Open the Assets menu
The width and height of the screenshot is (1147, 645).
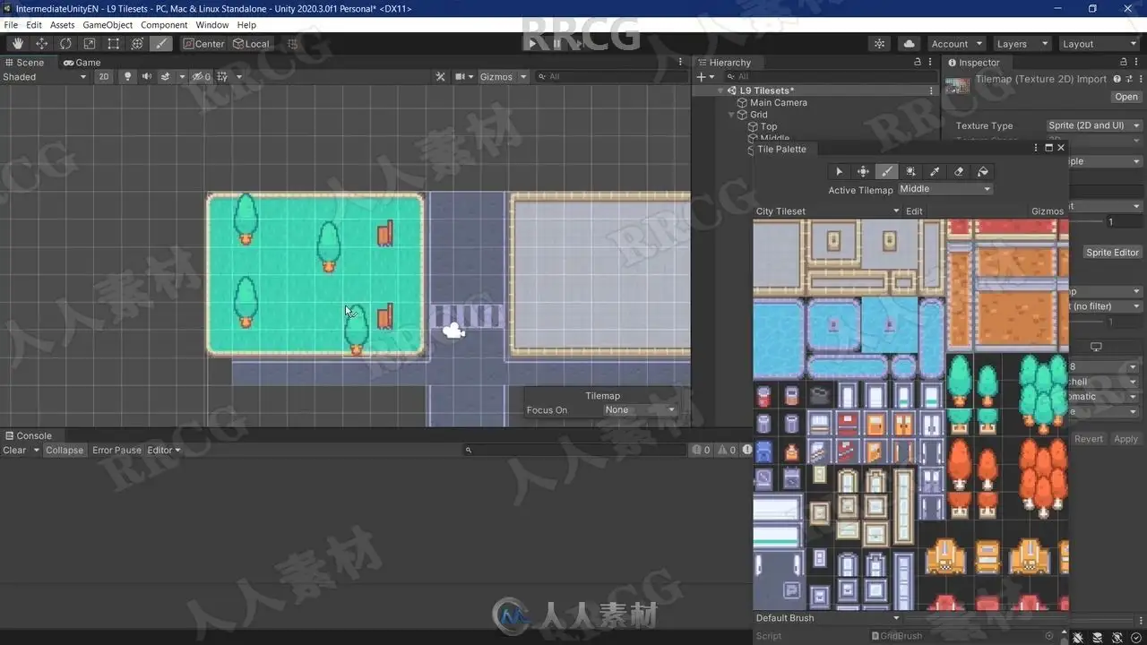point(62,25)
